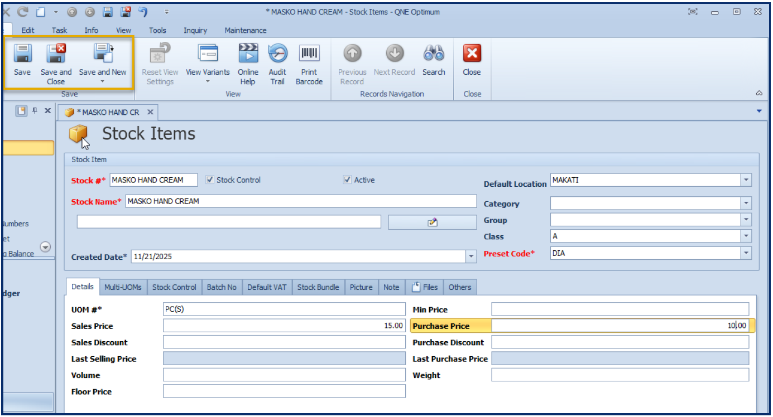
Task: Click quick access new document icon
Action: [40, 12]
